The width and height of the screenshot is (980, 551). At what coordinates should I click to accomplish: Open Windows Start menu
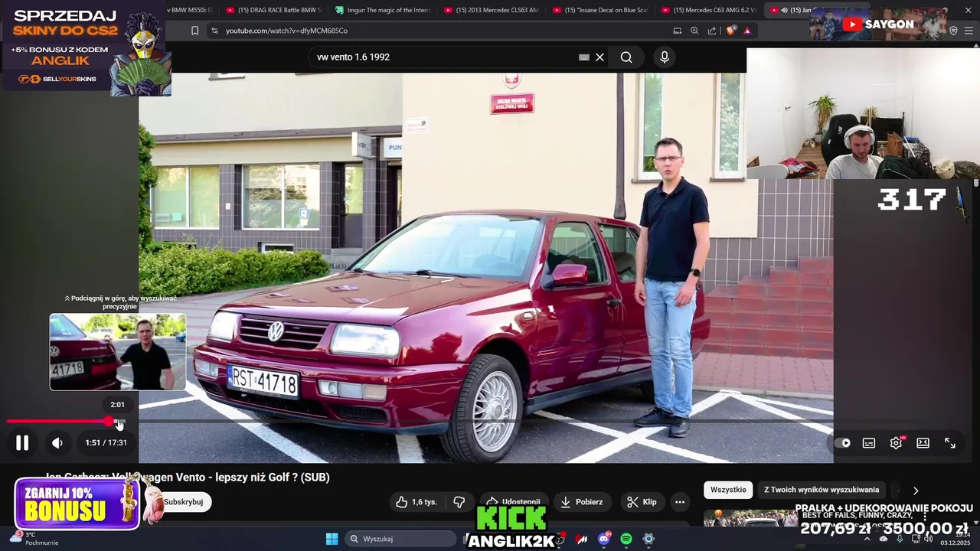coord(332,539)
